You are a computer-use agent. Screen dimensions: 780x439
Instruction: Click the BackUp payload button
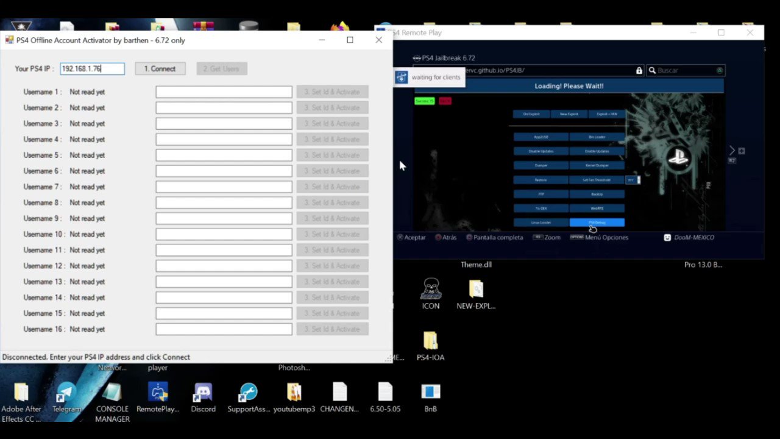click(597, 195)
